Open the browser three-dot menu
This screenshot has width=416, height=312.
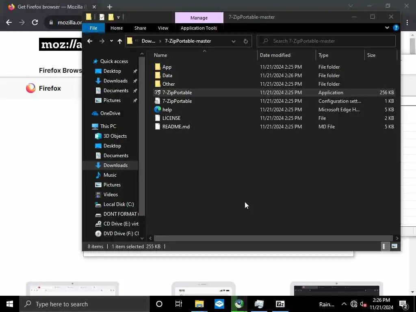(407, 23)
